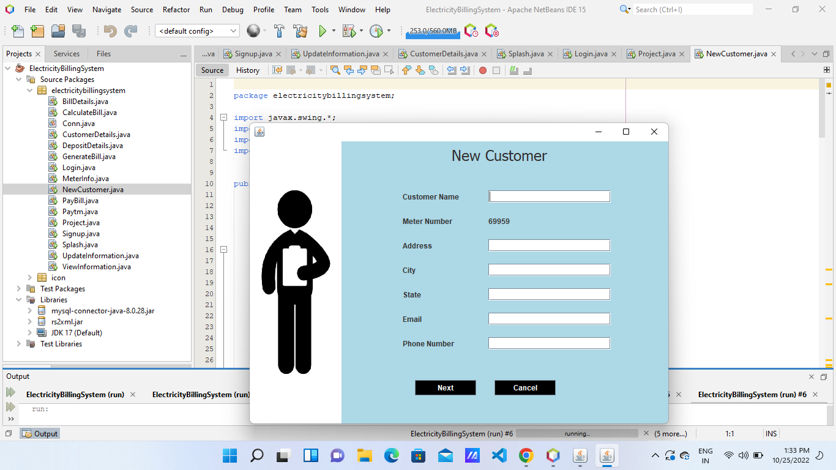Click the memory usage gauge to free memory

click(432, 30)
